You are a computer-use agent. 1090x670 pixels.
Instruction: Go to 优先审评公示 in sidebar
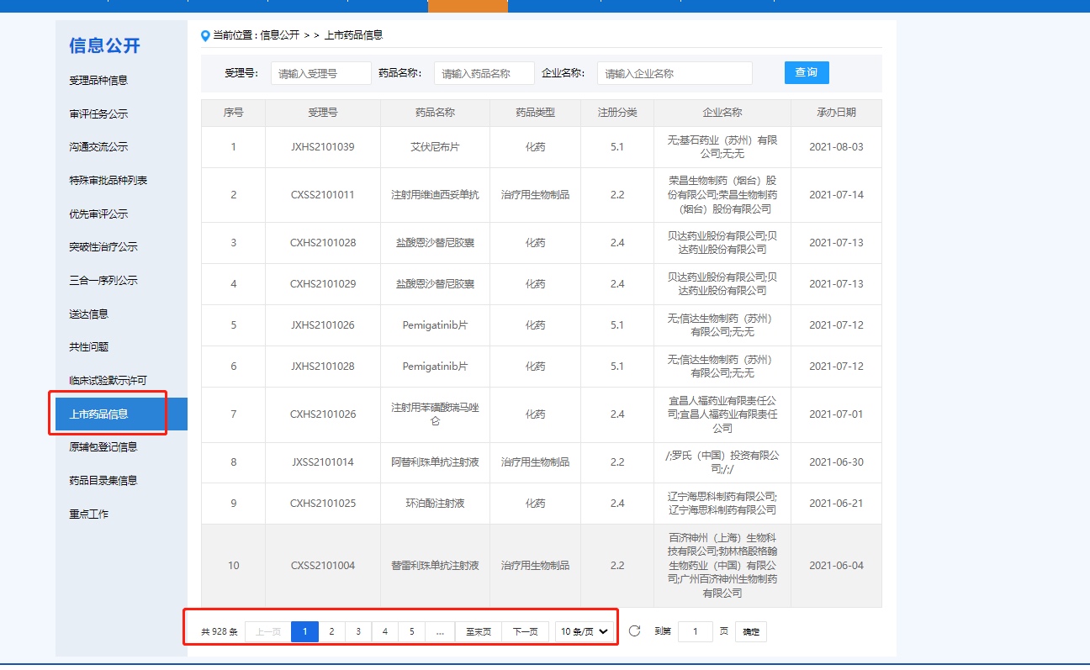(98, 214)
